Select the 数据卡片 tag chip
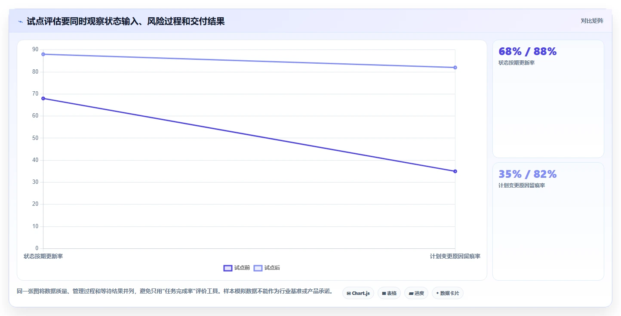The image size is (621, 316). [x=448, y=293]
